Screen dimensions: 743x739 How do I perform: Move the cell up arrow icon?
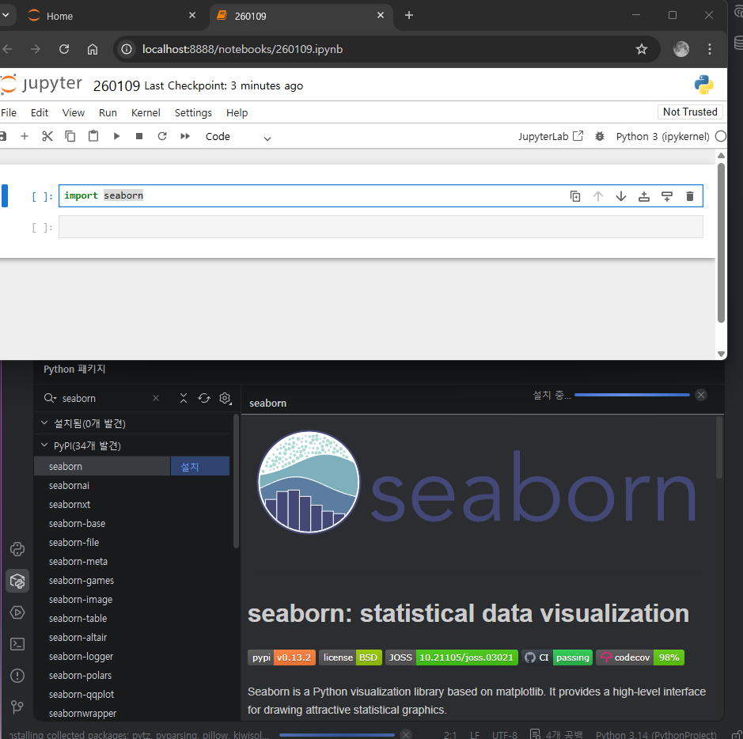click(x=598, y=196)
